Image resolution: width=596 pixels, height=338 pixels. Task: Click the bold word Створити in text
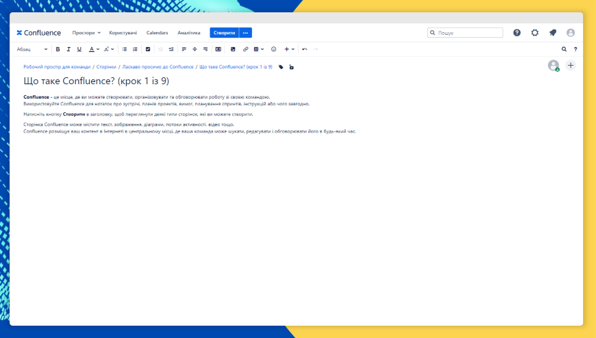click(74, 114)
